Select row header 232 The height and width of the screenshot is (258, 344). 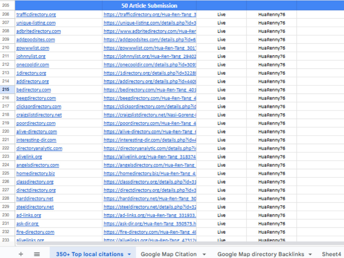pos(7,232)
